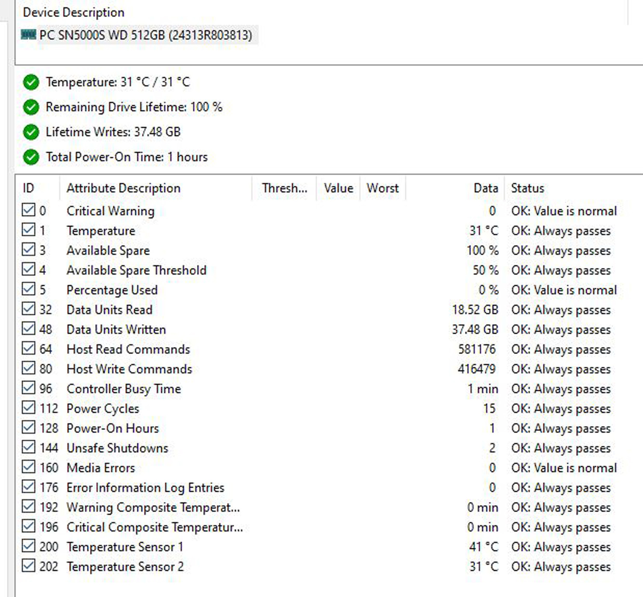This screenshot has width=643, height=597.
Task: Uncheck the Critical Warning attribute checkbox
Action: point(29,210)
